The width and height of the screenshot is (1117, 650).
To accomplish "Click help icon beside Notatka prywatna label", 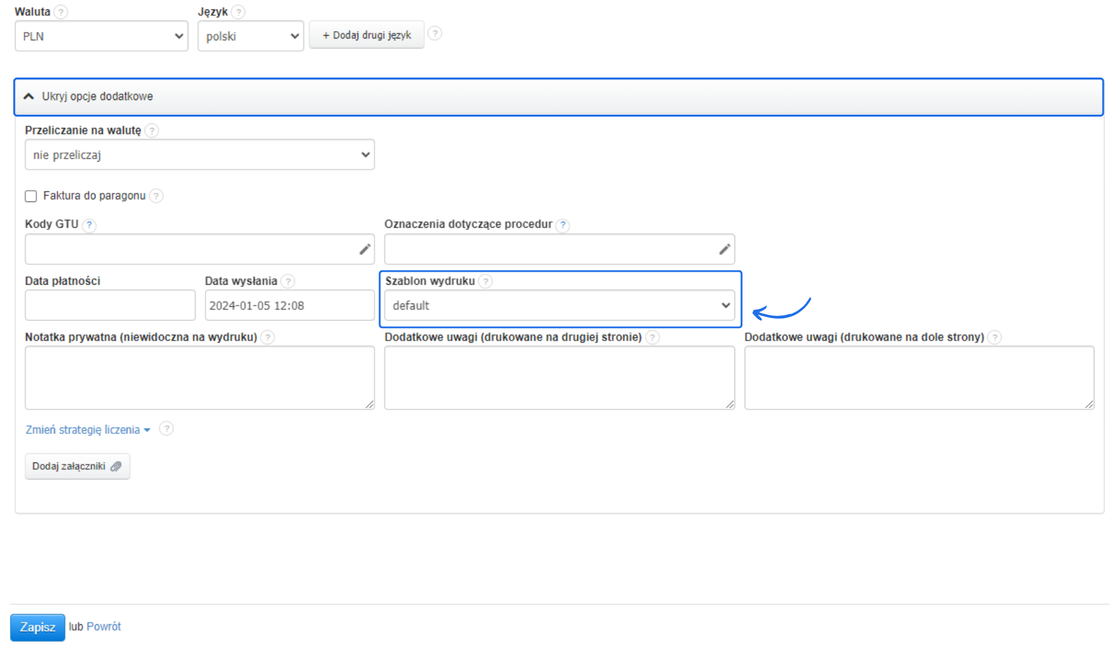I will 268,337.
